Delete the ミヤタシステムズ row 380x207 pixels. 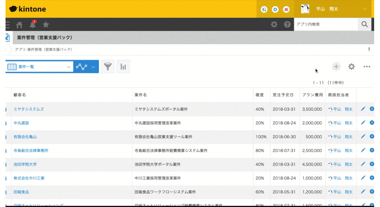click(372, 109)
